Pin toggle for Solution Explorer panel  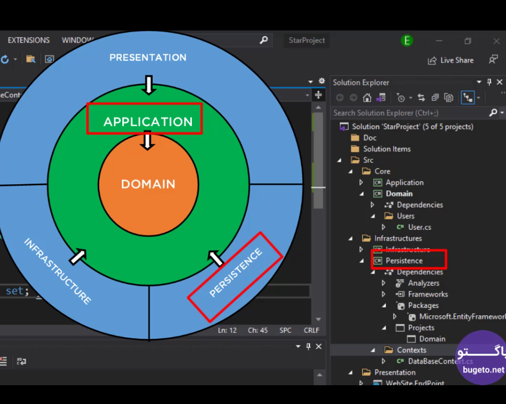pos(489,82)
